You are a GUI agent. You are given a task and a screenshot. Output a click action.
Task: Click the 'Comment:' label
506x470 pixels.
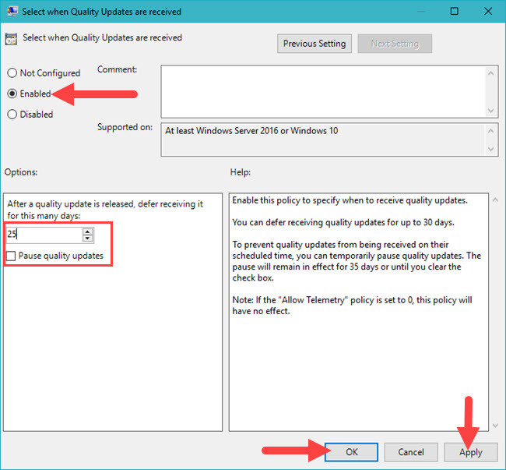(x=117, y=69)
